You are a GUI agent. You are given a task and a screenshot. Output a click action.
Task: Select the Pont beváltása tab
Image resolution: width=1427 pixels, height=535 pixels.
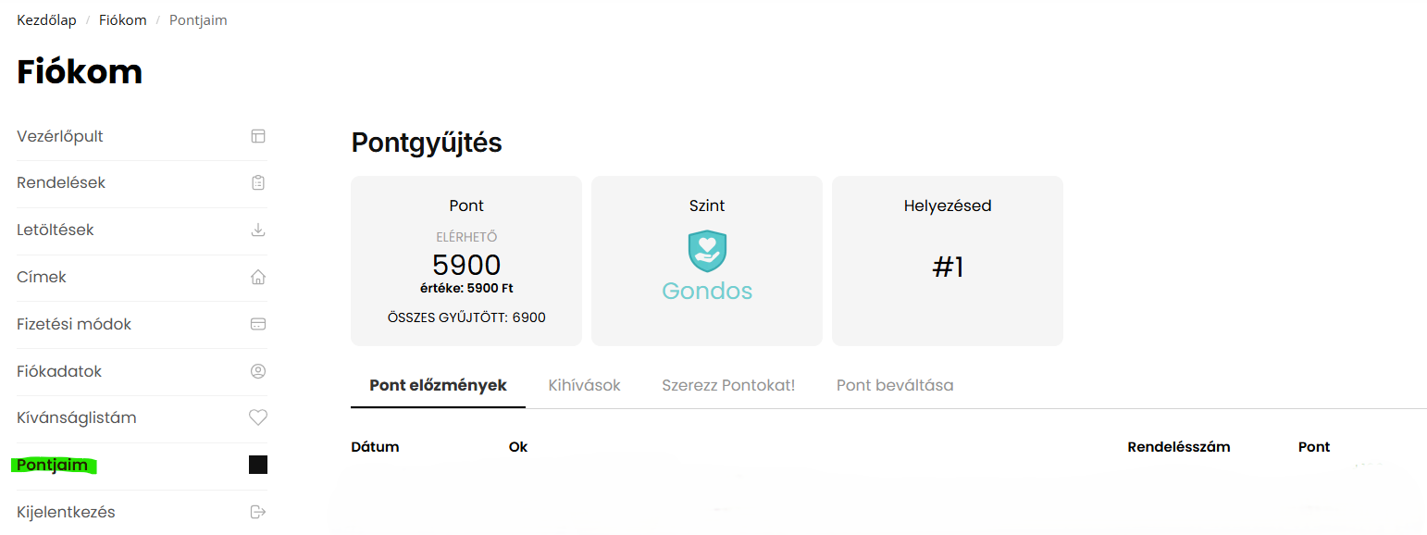click(x=895, y=385)
